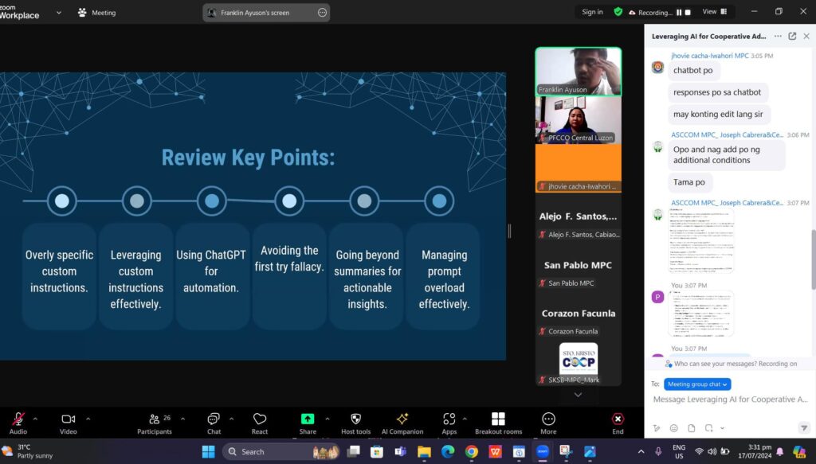Pop out the chat panel

tap(792, 36)
